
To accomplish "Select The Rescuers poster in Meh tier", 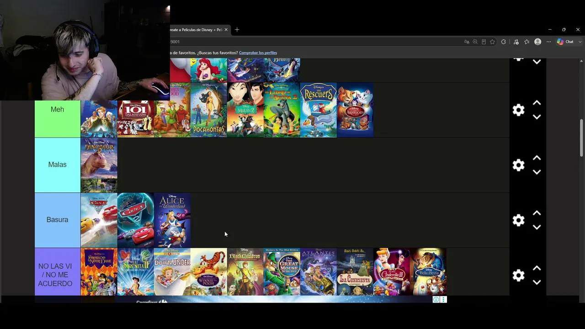I will click(x=319, y=110).
